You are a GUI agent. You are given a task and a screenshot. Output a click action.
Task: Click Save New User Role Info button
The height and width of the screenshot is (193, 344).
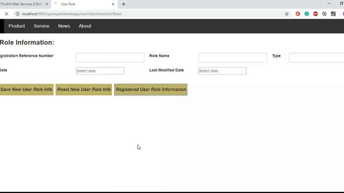pos(26,90)
